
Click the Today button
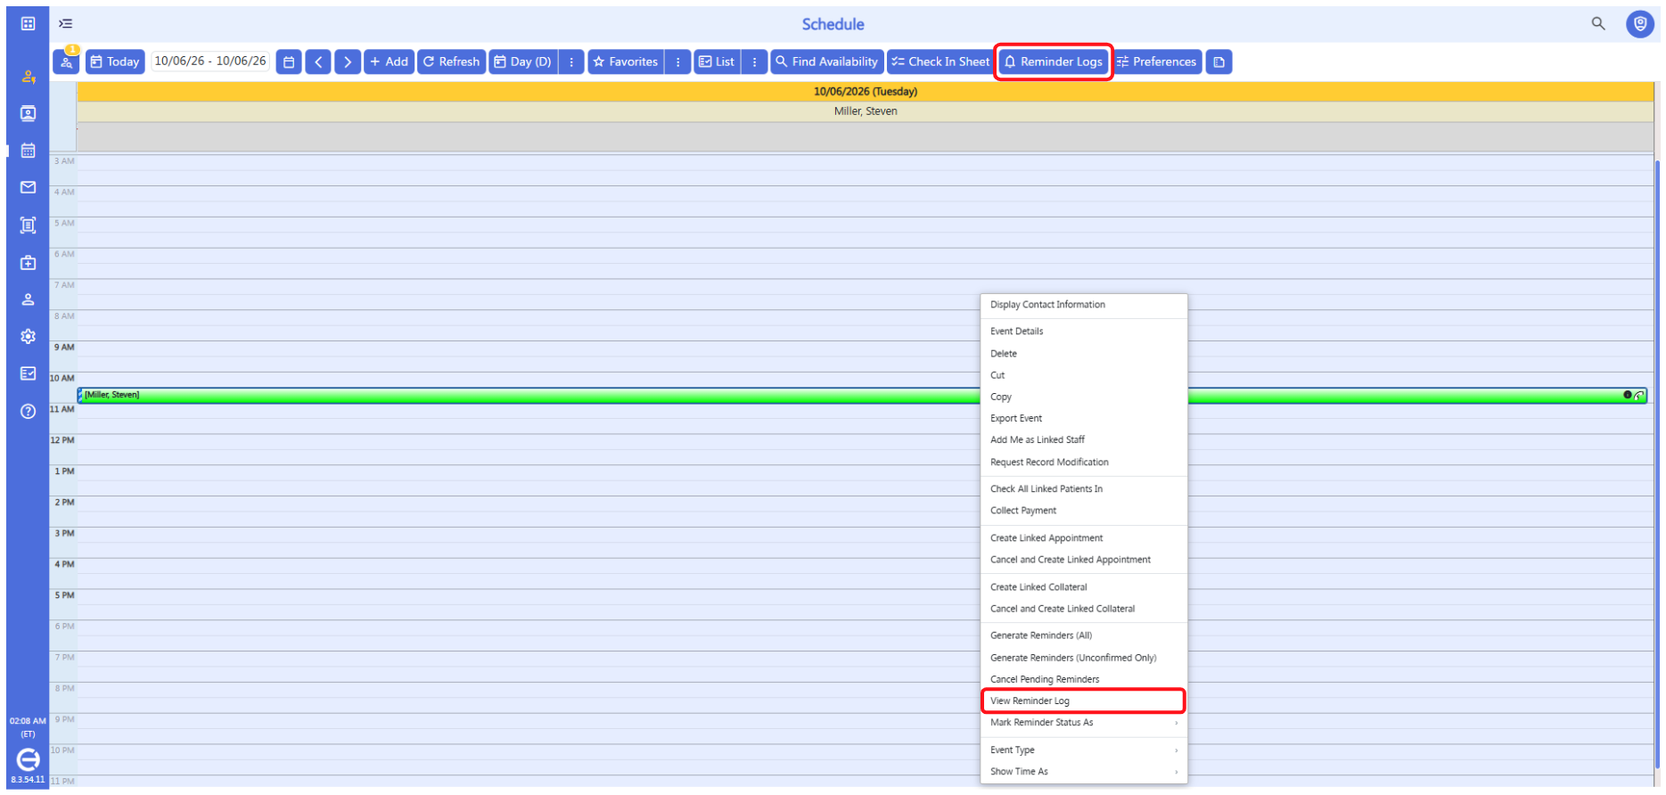[x=115, y=61]
